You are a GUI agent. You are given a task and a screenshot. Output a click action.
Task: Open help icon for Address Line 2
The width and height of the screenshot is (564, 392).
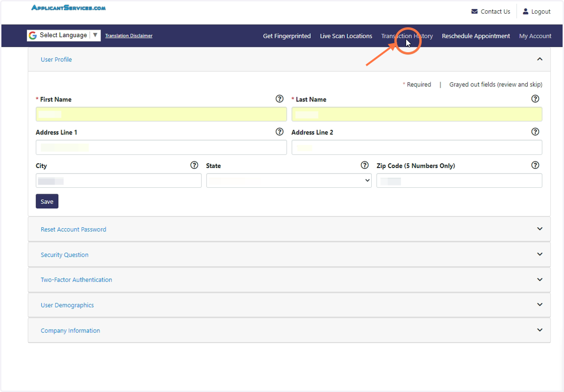click(535, 131)
